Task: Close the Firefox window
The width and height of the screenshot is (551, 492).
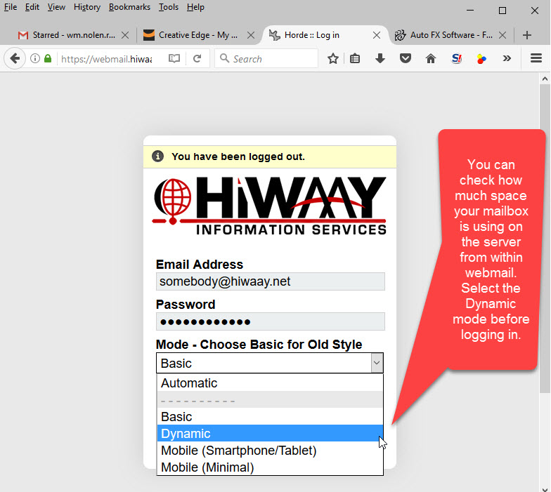Action: 535,10
